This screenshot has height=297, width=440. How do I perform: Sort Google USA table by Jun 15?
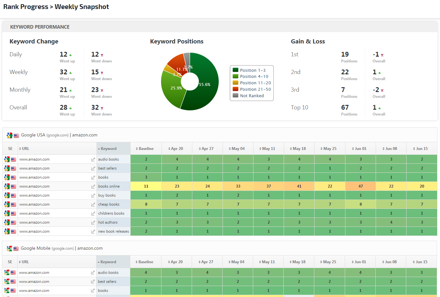coord(421,149)
